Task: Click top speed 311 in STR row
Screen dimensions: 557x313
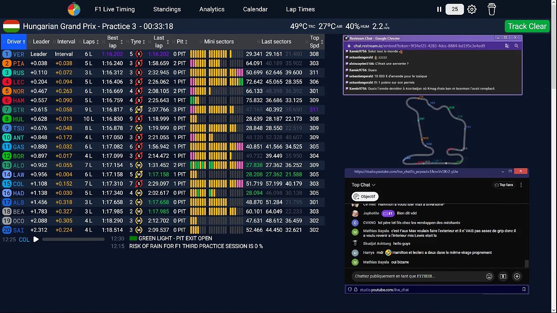Action: tap(314, 110)
